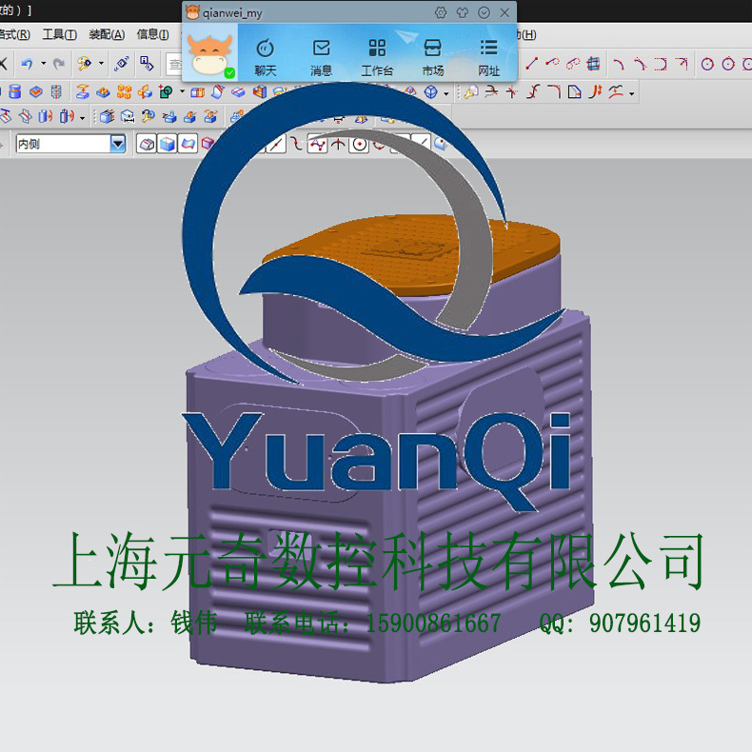Open 聊天 chat in the qianwei_my widget
752x752 pixels.
coord(266,58)
